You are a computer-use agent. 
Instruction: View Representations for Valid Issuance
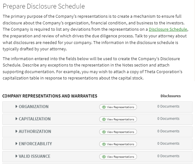click(118, 157)
